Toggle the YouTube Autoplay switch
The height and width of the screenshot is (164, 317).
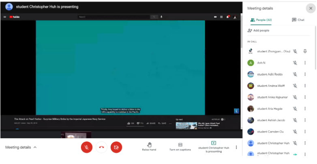point(223,120)
